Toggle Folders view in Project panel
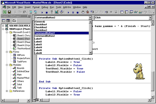Viewport: 156px width, 104px height. (14, 21)
